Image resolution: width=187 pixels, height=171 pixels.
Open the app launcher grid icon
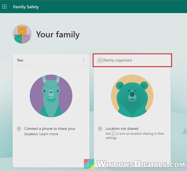coord(5,7)
